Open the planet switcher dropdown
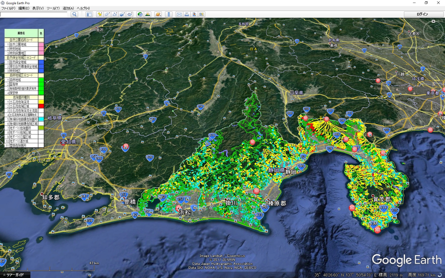Viewport: 445px width, 278px height. pos(158,14)
